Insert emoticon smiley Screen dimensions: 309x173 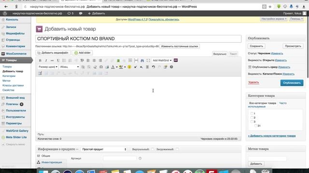[129, 67]
